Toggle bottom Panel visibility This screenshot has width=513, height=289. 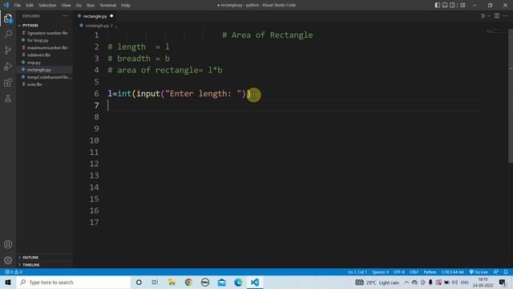pyautogui.click(x=445, y=6)
